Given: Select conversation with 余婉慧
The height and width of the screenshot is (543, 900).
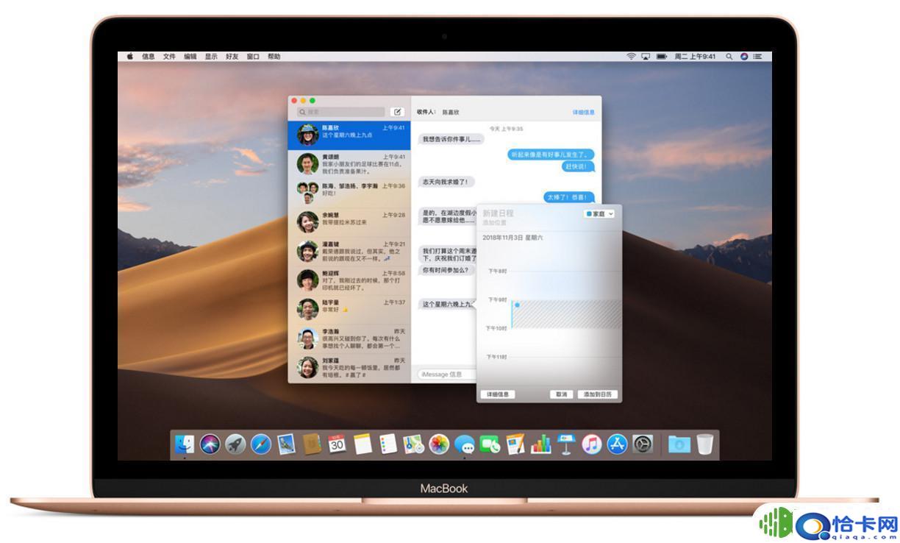Looking at the screenshot, I should click(x=349, y=221).
